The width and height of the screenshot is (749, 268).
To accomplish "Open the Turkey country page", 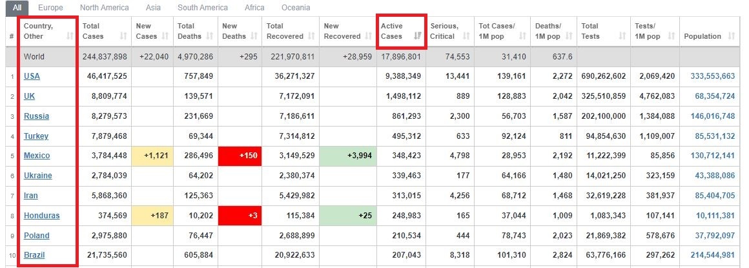I will 36,136.
